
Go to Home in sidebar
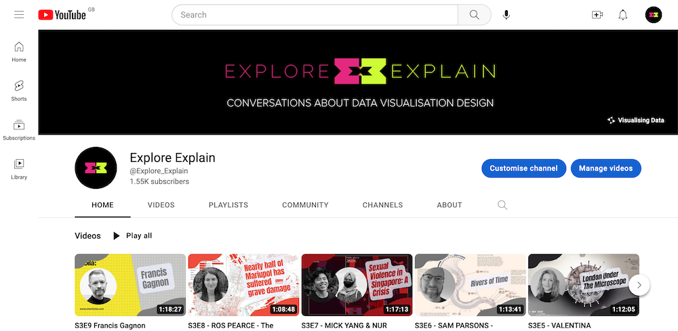19,52
